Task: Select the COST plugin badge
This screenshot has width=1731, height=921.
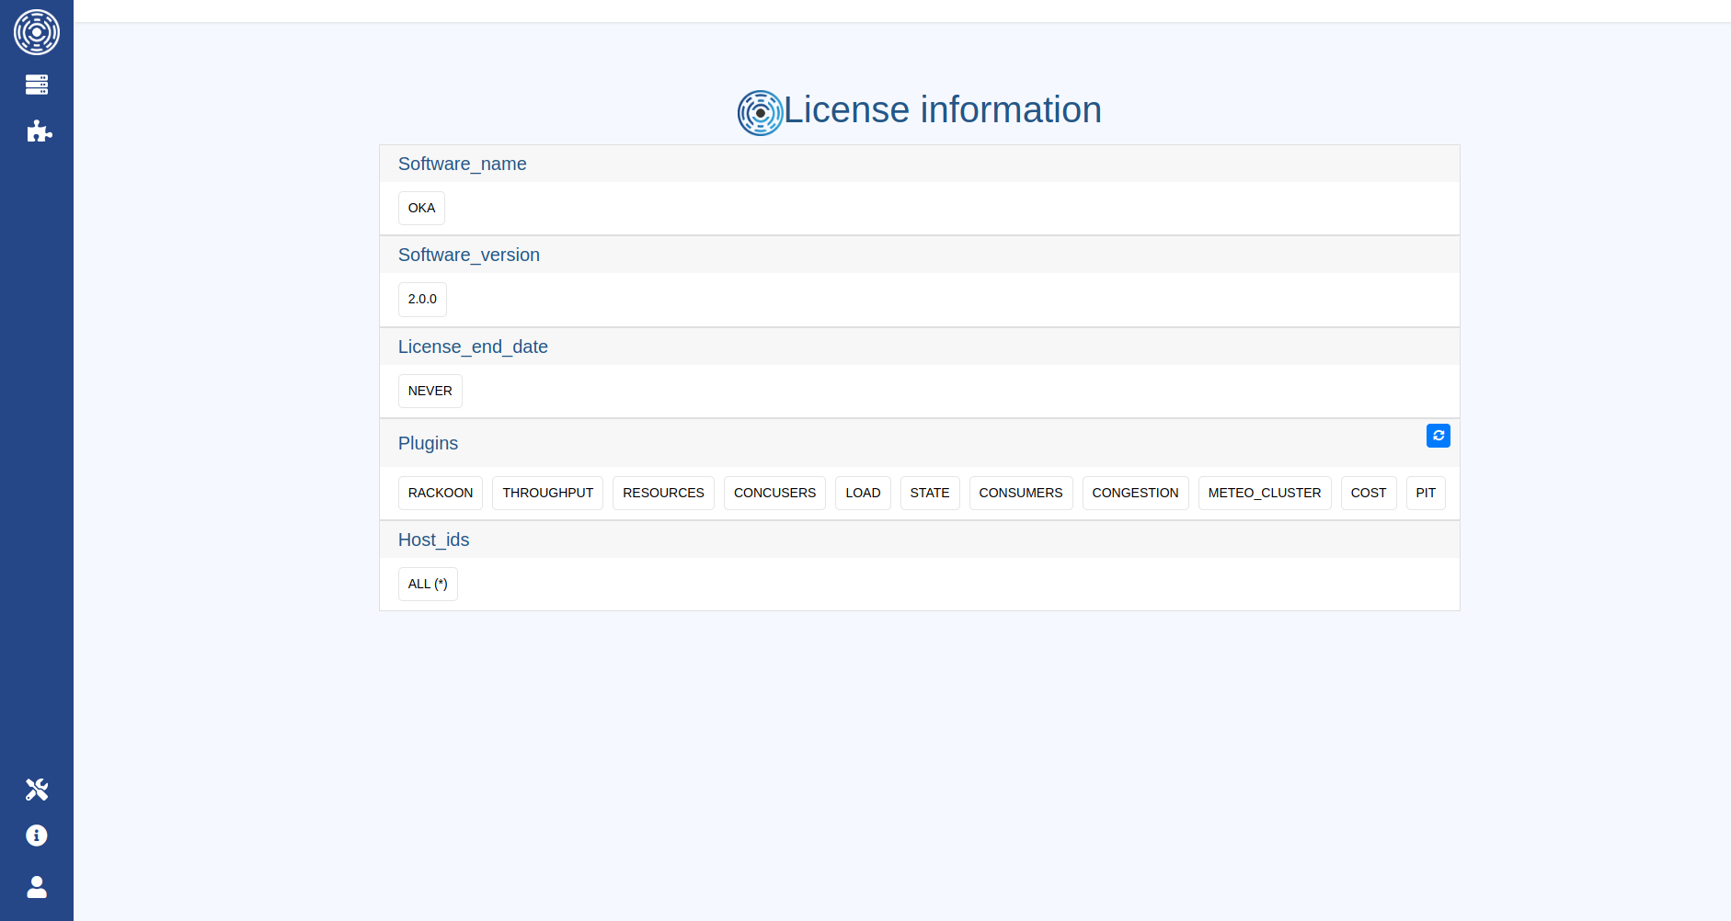Action: (x=1369, y=494)
